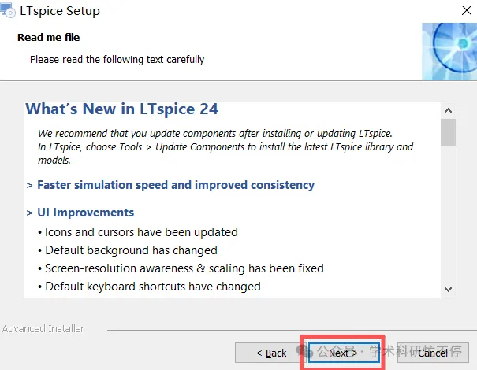Click the Read me file header

[x=49, y=37]
